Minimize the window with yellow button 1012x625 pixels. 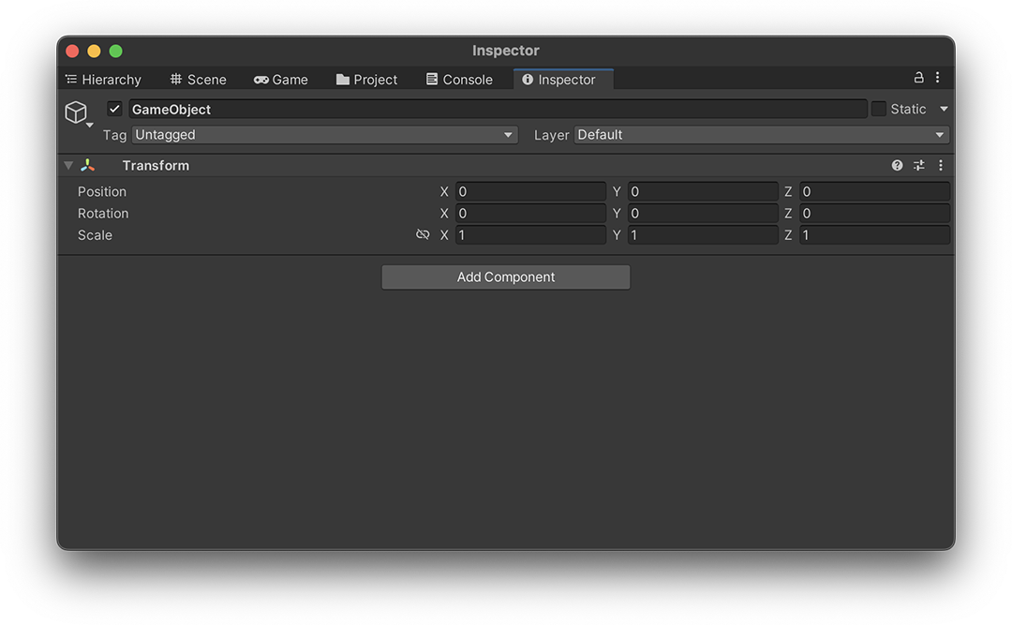coord(95,51)
